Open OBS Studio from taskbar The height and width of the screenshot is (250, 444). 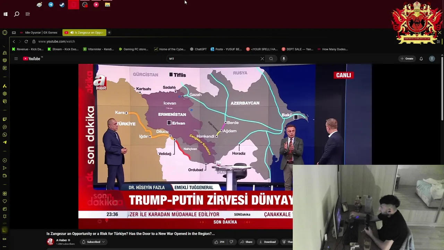pyautogui.click(x=85, y=5)
